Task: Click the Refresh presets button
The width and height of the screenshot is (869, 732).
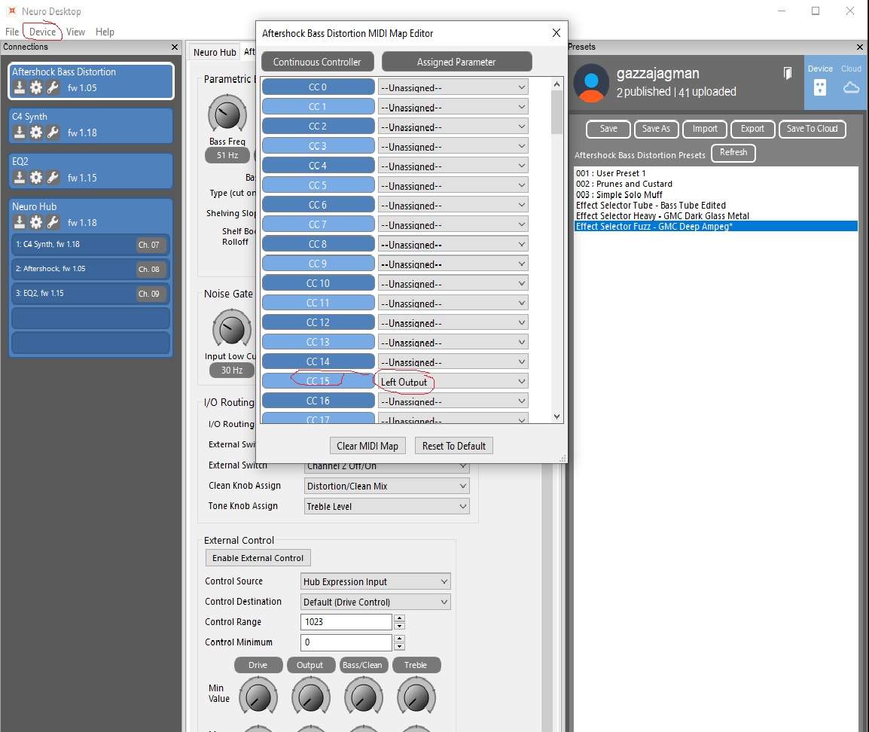Action: [733, 152]
